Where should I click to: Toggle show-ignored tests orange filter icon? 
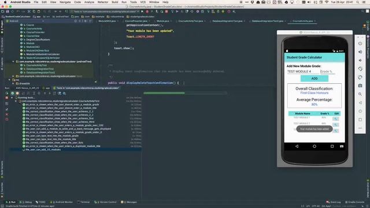[x=17, y=94]
